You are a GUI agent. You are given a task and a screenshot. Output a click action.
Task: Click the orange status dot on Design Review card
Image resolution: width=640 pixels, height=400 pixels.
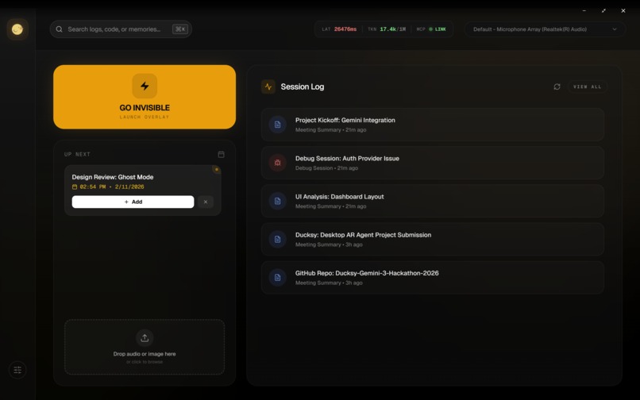point(217,169)
